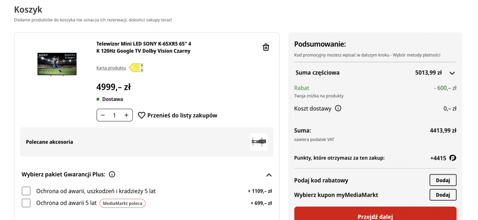The height and width of the screenshot is (220, 478).
Task: Expand the Polecane akcesoria section
Action: pyautogui.click(x=147, y=142)
